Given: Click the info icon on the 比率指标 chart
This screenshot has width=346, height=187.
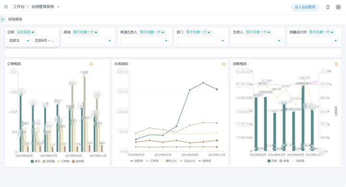Looking at the screenshot, I should tap(224, 64).
